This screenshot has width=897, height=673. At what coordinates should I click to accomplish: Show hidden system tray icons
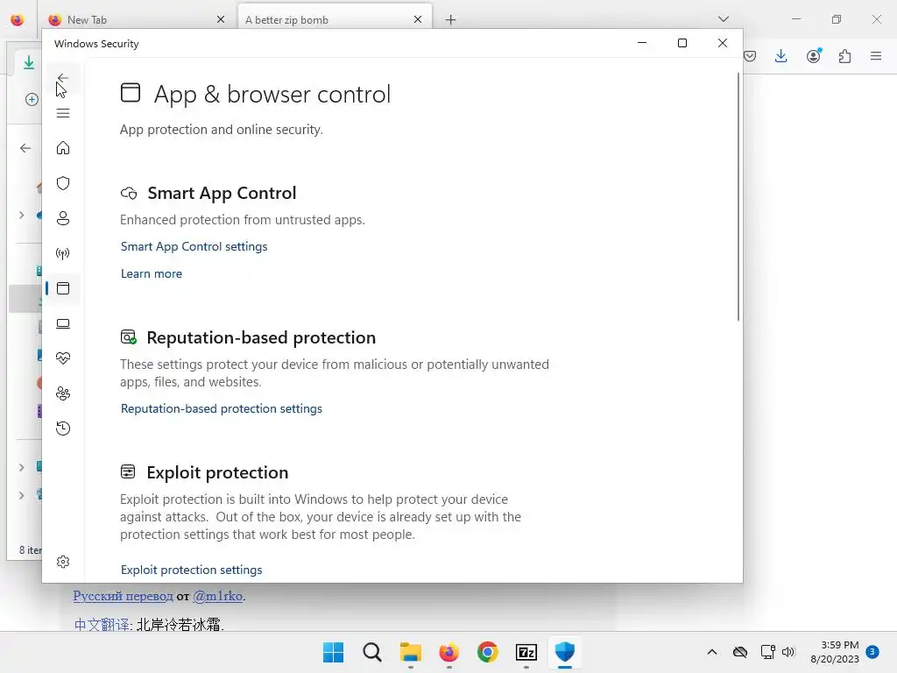pos(712,652)
